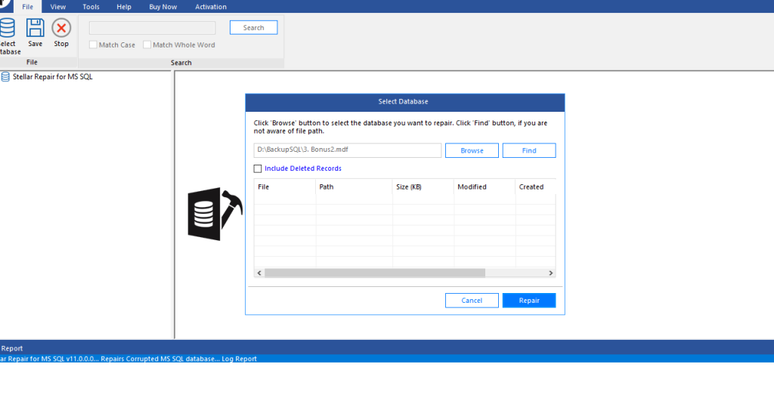Click the Find button

point(529,150)
